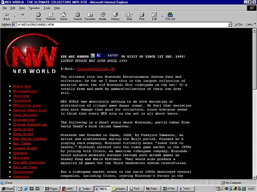Go to the Home page
Image resolution: width=257 pixels, height=192 pixels.
tap(63, 16)
